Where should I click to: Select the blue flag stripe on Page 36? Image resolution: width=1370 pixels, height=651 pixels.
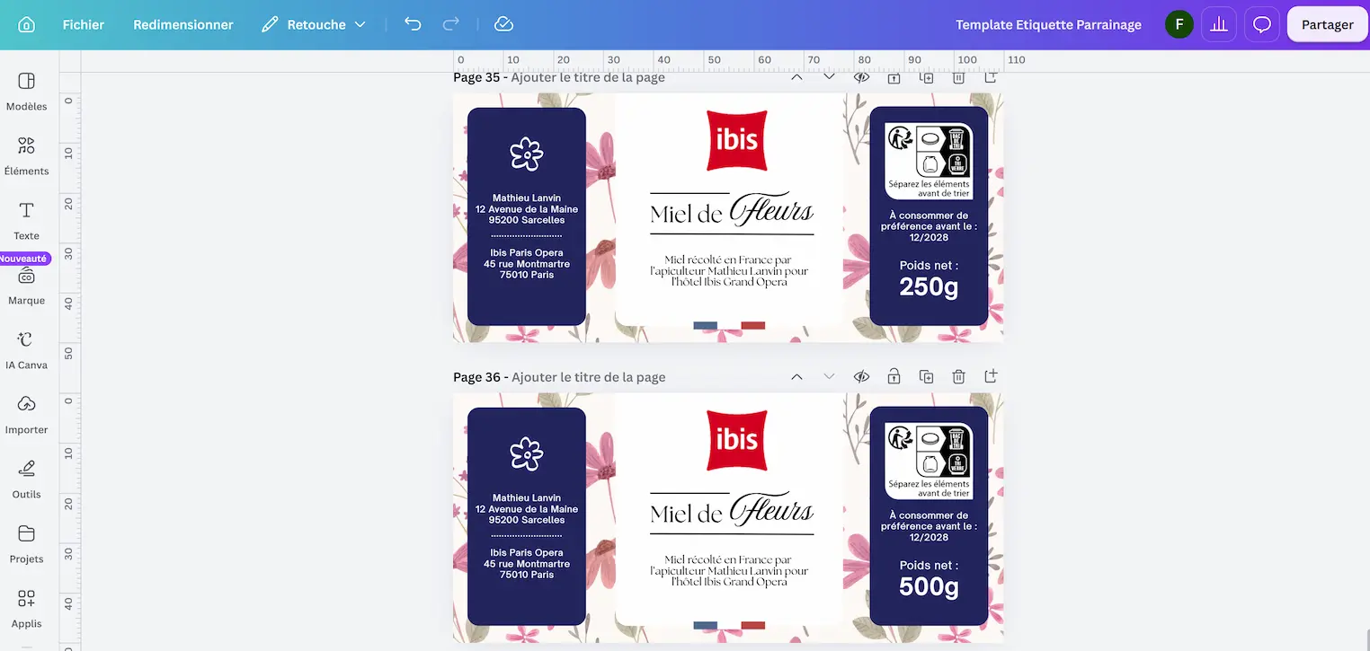click(x=706, y=625)
